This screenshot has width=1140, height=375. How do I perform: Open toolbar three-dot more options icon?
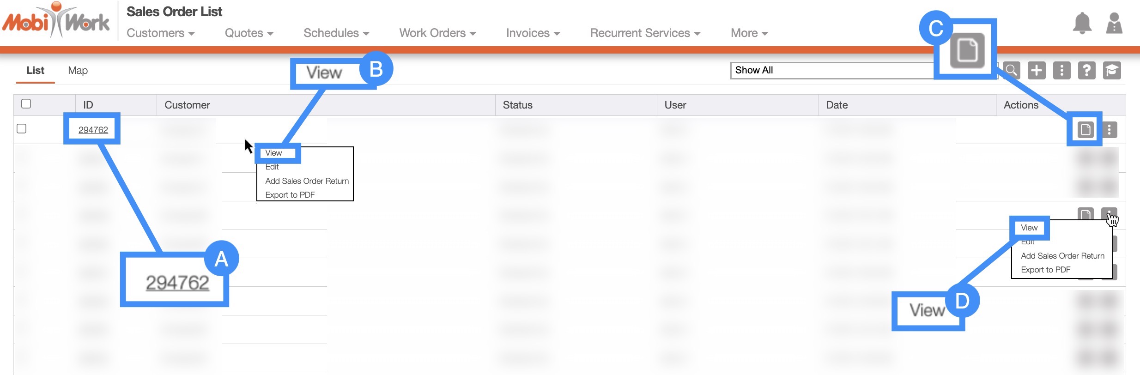click(x=1061, y=71)
